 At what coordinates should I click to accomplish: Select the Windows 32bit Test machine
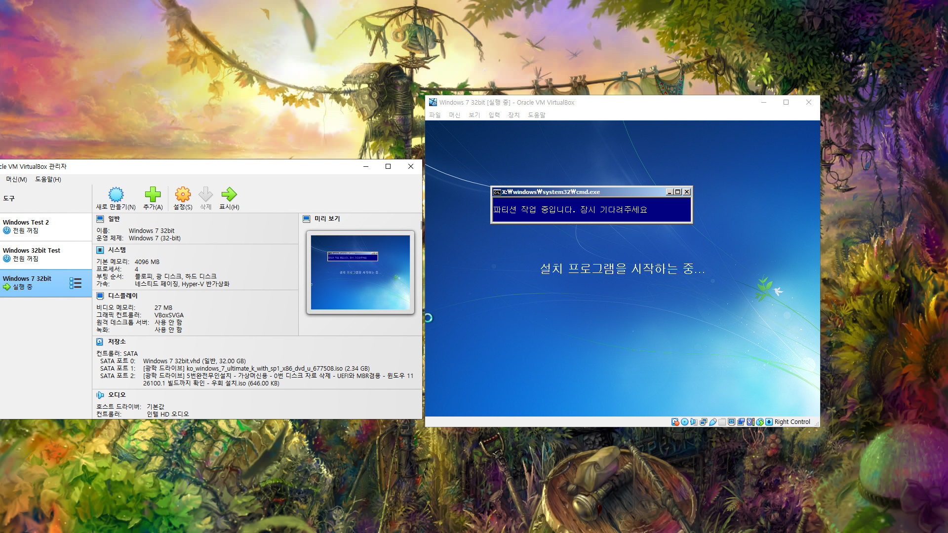[x=45, y=255]
